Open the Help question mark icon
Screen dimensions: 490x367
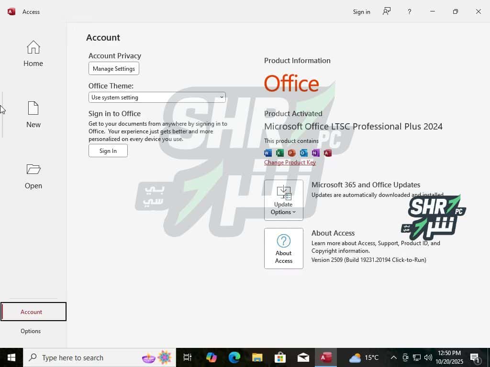coord(409,11)
